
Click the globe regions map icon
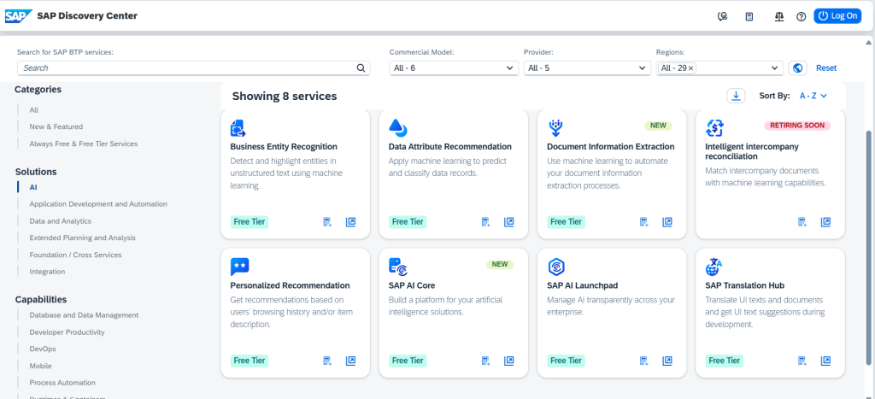pyautogui.click(x=798, y=67)
